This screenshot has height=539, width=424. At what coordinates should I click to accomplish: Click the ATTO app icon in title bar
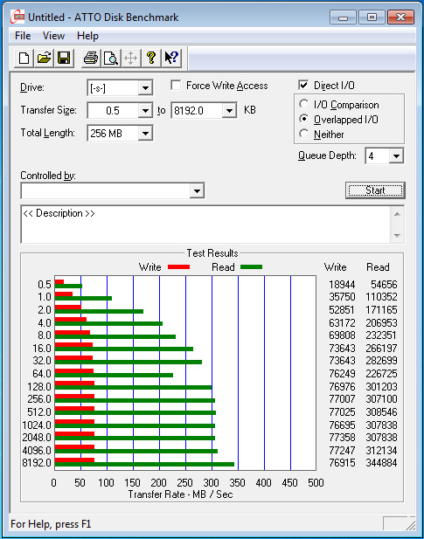(17, 17)
